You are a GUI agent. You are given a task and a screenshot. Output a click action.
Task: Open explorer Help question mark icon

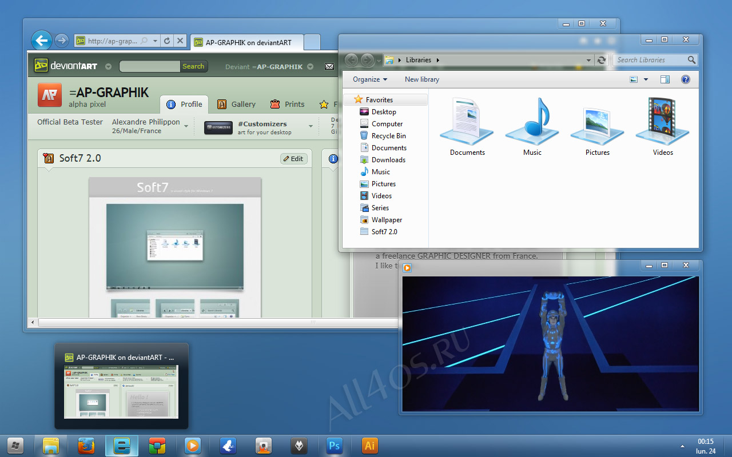click(x=686, y=79)
